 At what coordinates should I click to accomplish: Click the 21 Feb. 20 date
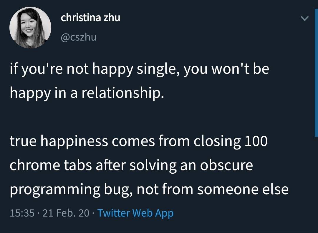tap(66, 213)
